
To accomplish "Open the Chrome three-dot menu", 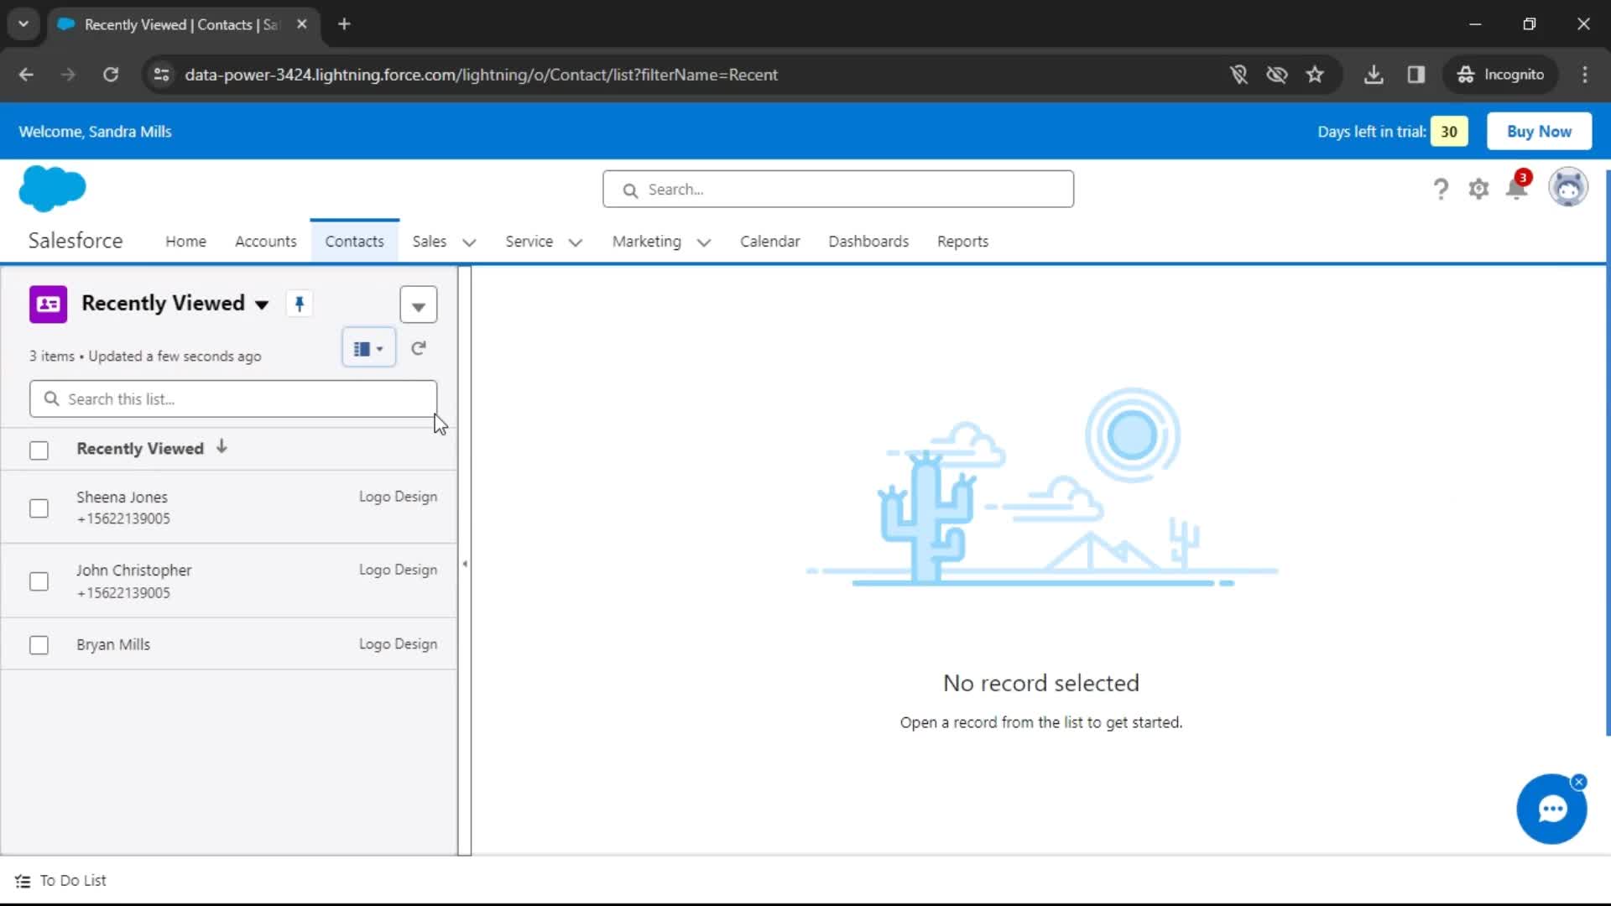I will (1585, 75).
